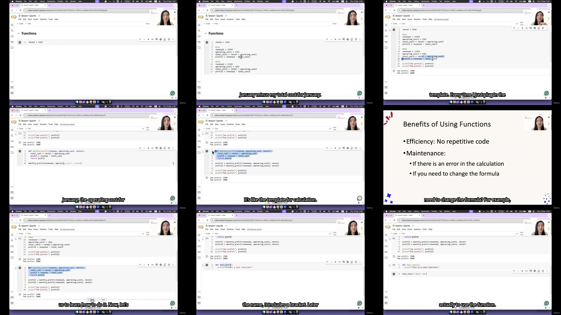The width and height of the screenshot is (561, 315).
Task: Click move-cell-up arrow in "January minus" frame
Action: pyautogui.click(x=327, y=39)
